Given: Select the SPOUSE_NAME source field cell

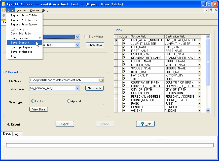Looking at the screenshot, I should (147, 68).
